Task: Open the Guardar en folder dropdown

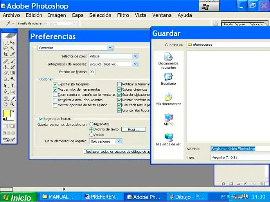Action: (228, 45)
